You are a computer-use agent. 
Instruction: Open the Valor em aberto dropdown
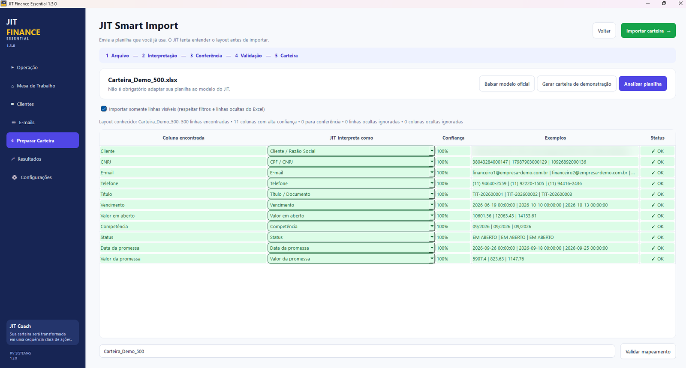coord(351,215)
